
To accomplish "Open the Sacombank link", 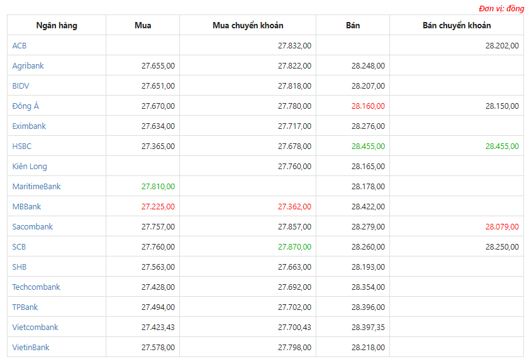I will coord(32,226).
